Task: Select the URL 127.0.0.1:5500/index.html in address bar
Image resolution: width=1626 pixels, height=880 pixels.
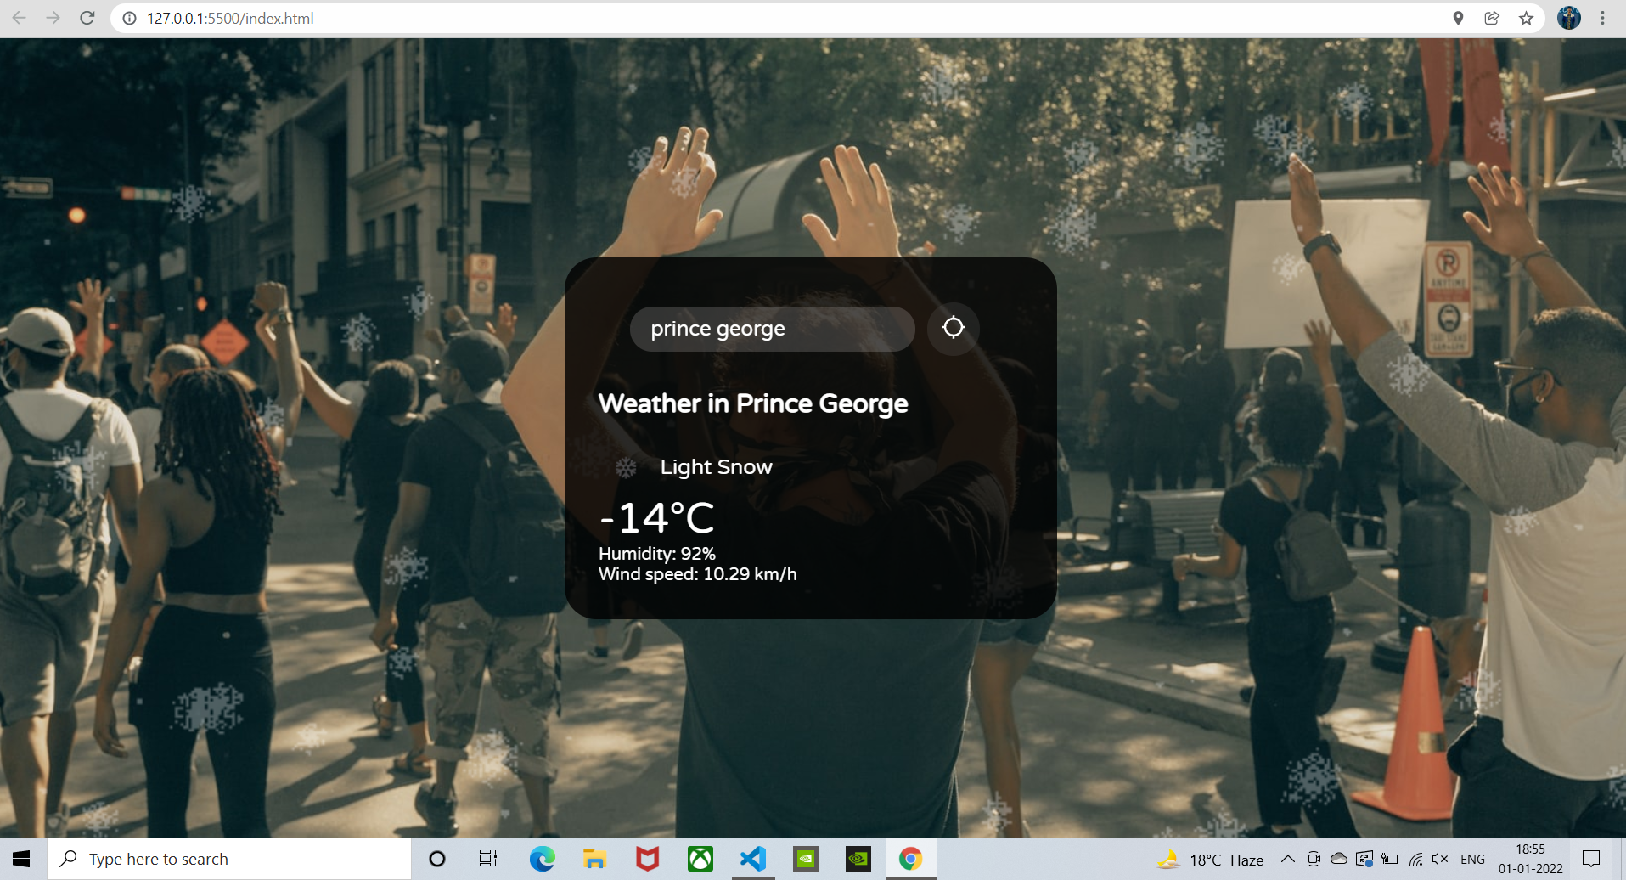Action: pos(230,19)
